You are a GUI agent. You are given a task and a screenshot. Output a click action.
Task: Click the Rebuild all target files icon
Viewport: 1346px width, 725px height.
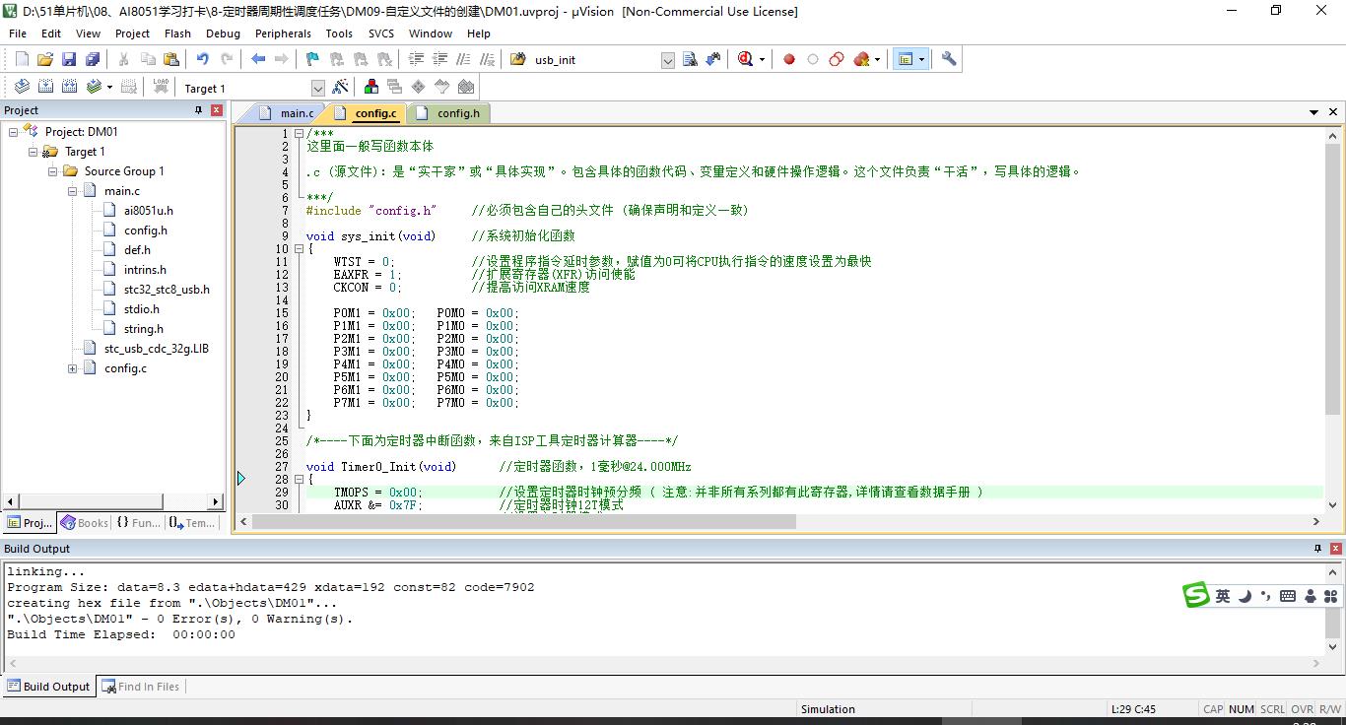[x=69, y=87]
